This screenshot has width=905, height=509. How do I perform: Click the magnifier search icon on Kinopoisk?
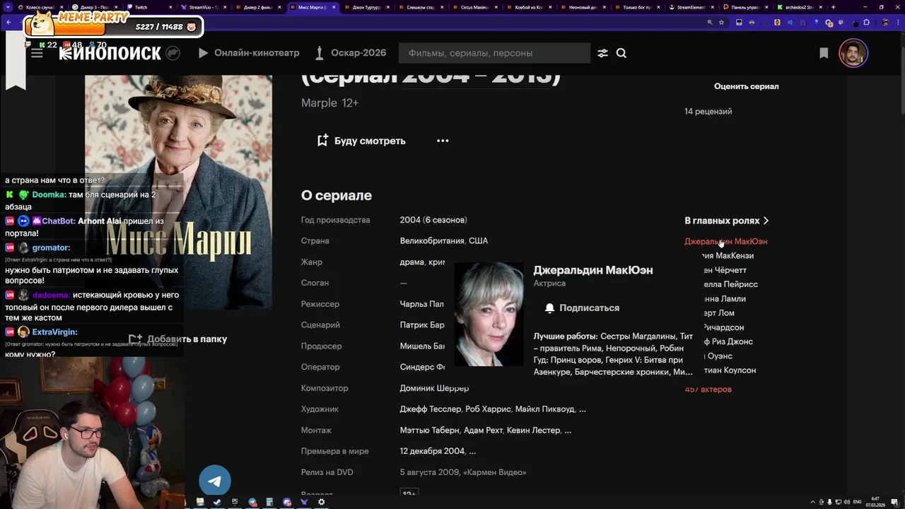621,53
